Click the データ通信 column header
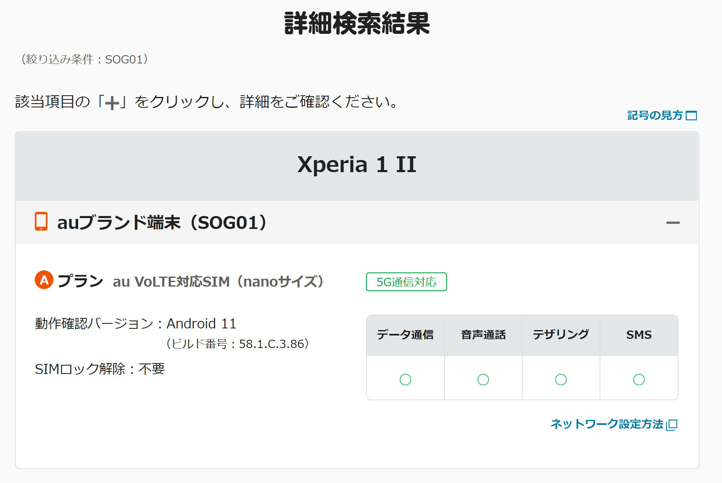The height and width of the screenshot is (483, 722). click(405, 335)
